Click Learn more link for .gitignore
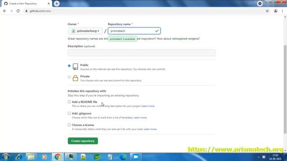This screenshot has height=161, width=287. click(140, 118)
